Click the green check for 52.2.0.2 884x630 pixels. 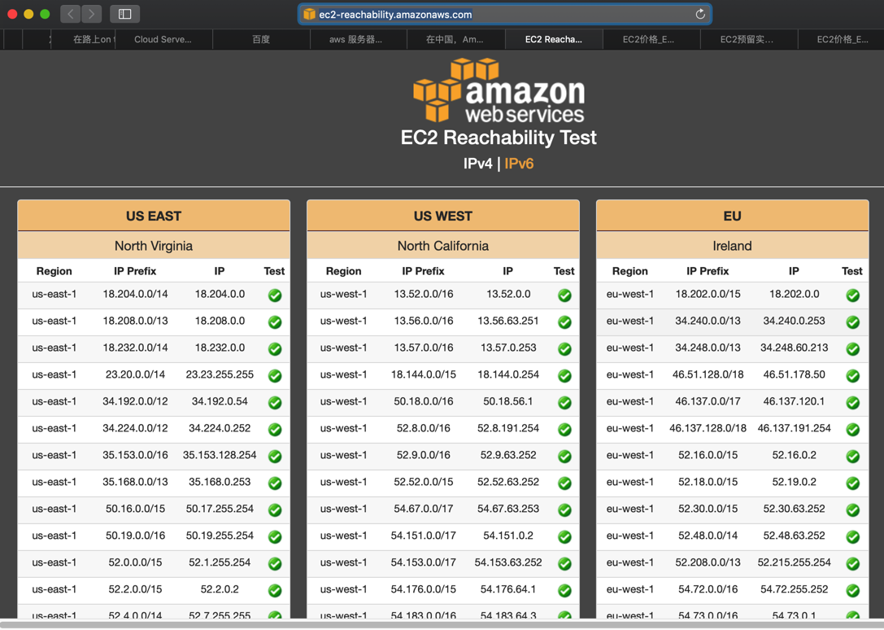coord(275,590)
